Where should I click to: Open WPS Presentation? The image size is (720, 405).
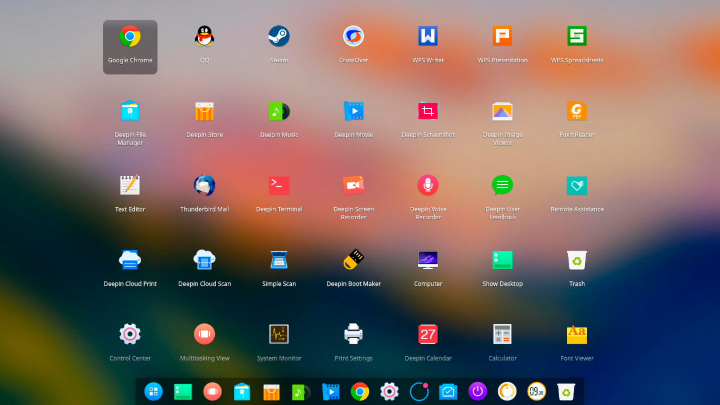click(502, 37)
